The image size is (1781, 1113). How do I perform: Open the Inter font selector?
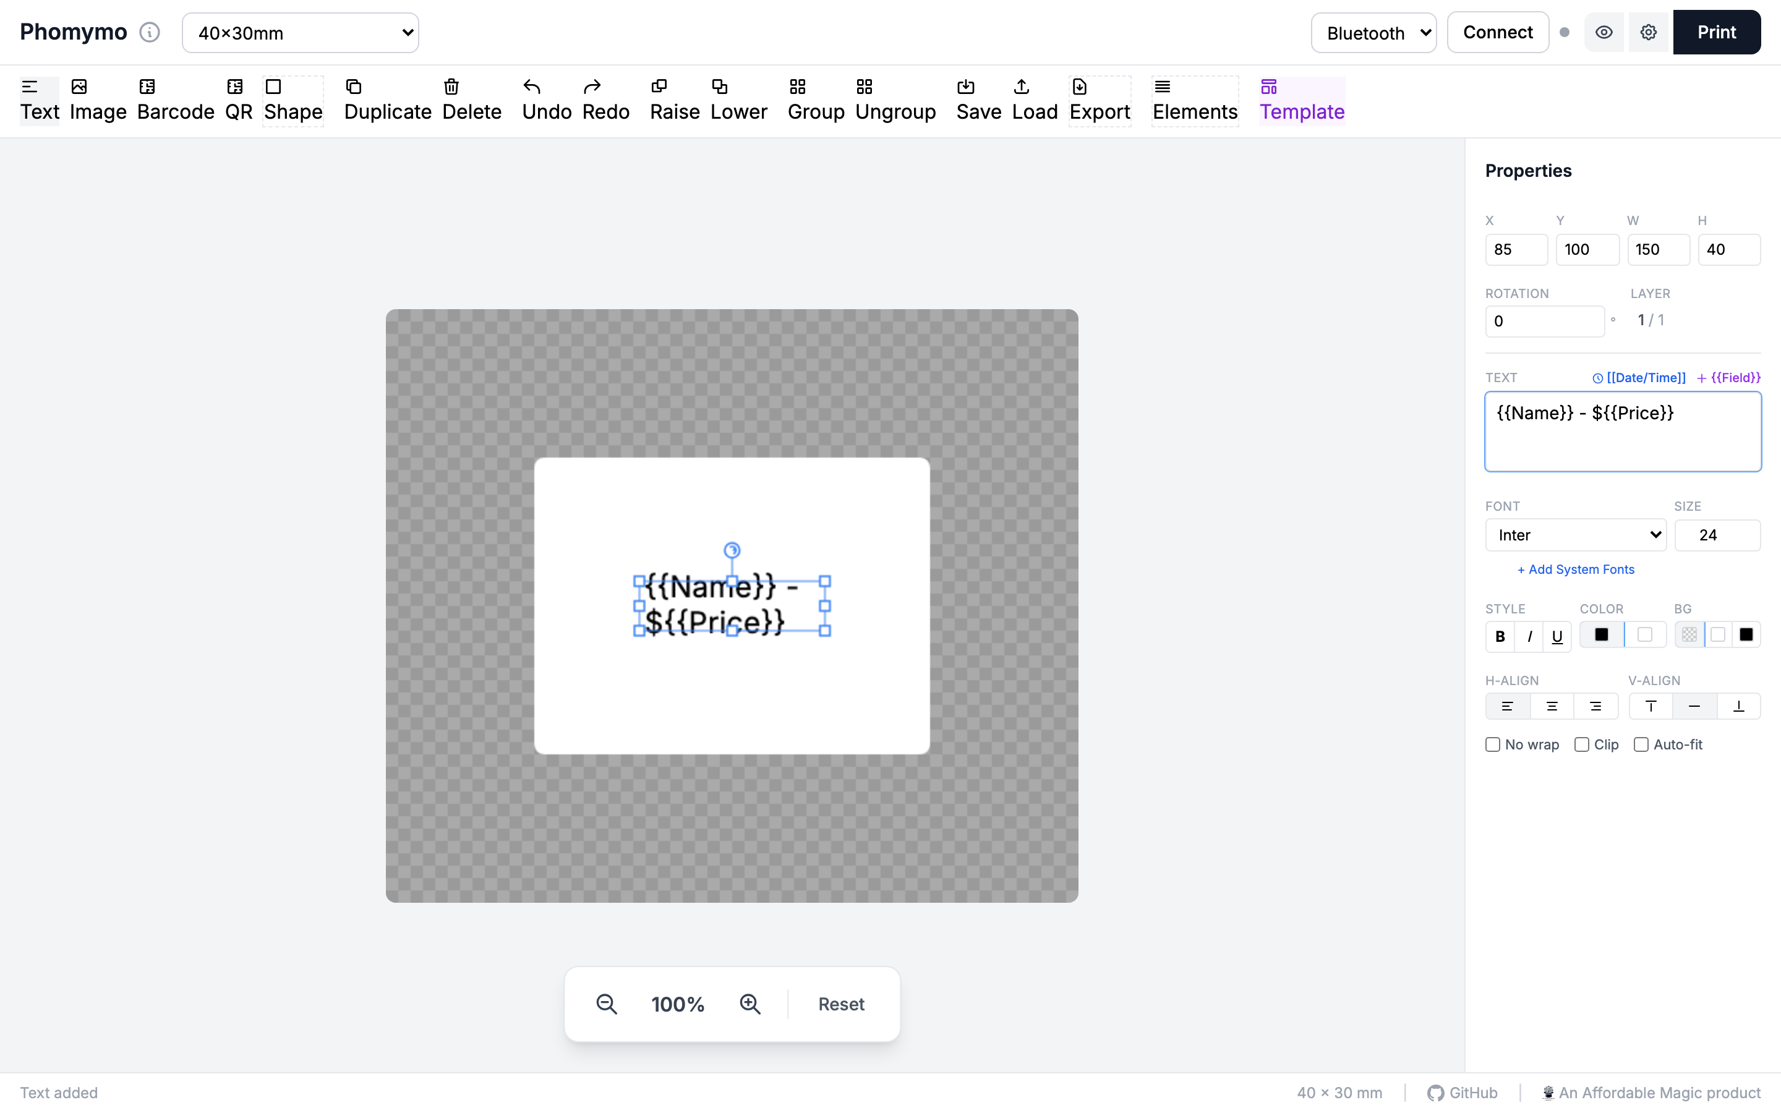1575,535
